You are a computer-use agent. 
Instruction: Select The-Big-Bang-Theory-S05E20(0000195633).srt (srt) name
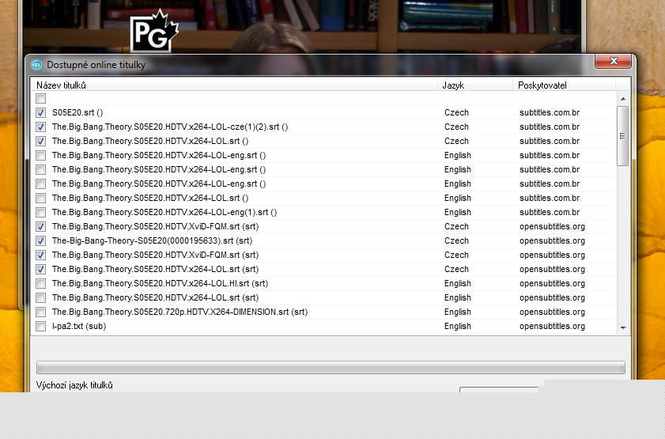(x=153, y=241)
